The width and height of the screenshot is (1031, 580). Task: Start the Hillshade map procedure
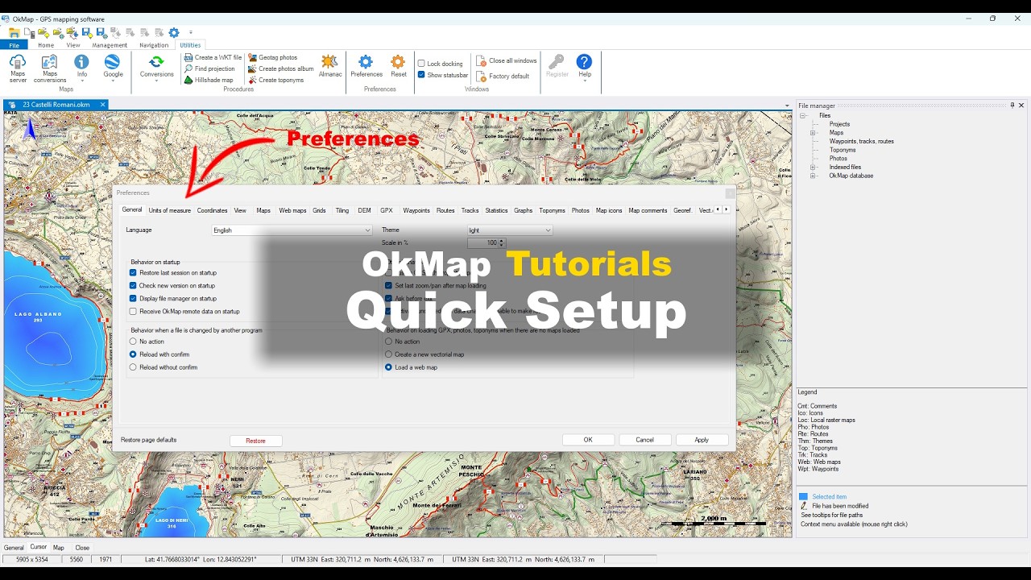209,81
